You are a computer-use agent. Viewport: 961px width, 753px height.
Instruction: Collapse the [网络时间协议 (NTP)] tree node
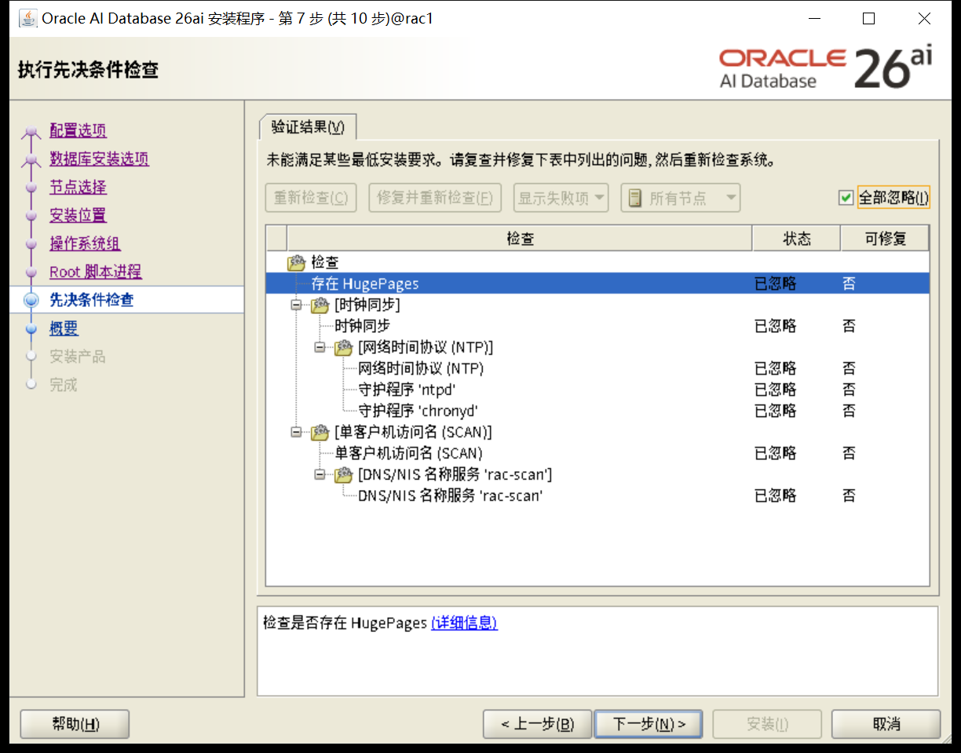320,347
